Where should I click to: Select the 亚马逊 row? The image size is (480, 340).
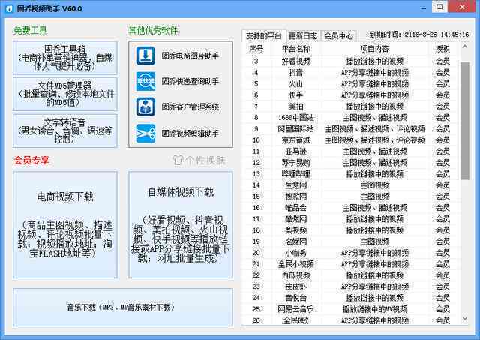[x=350, y=152]
